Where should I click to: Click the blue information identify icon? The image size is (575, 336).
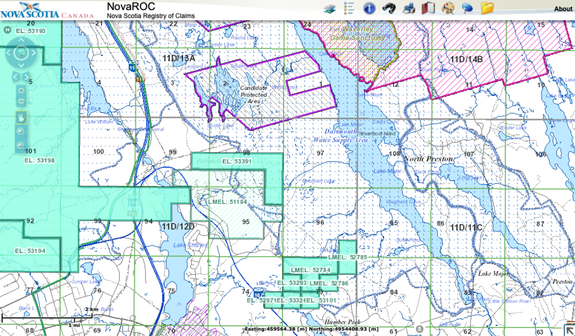(x=369, y=8)
